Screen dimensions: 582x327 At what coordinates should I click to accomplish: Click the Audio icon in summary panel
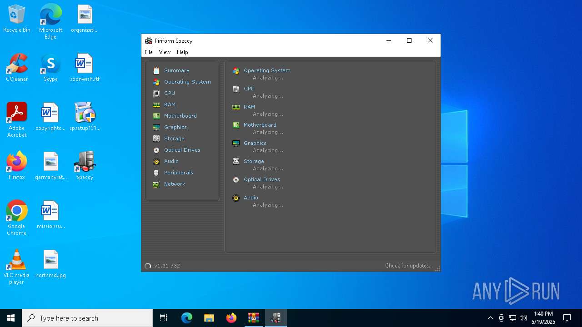(x=236, y=198)
